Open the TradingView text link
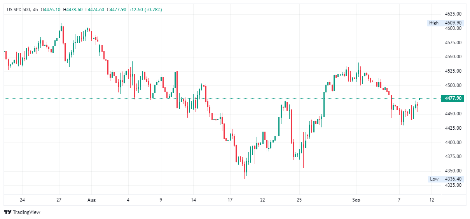The height and width of the screenshot is (219, 470). coord(26,212)
